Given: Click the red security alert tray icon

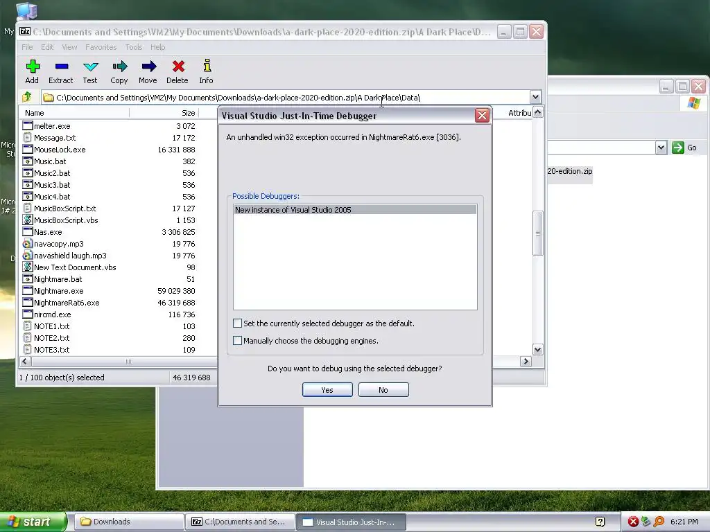Looking at the screenshot, I should 633,522.
